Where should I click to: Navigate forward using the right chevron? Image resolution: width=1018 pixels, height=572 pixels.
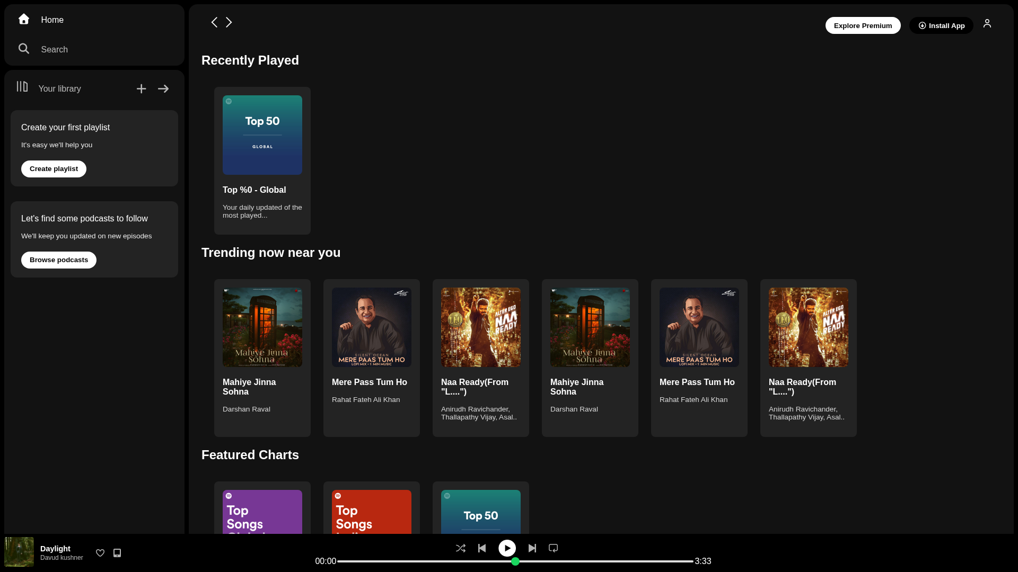coord(229,22)
